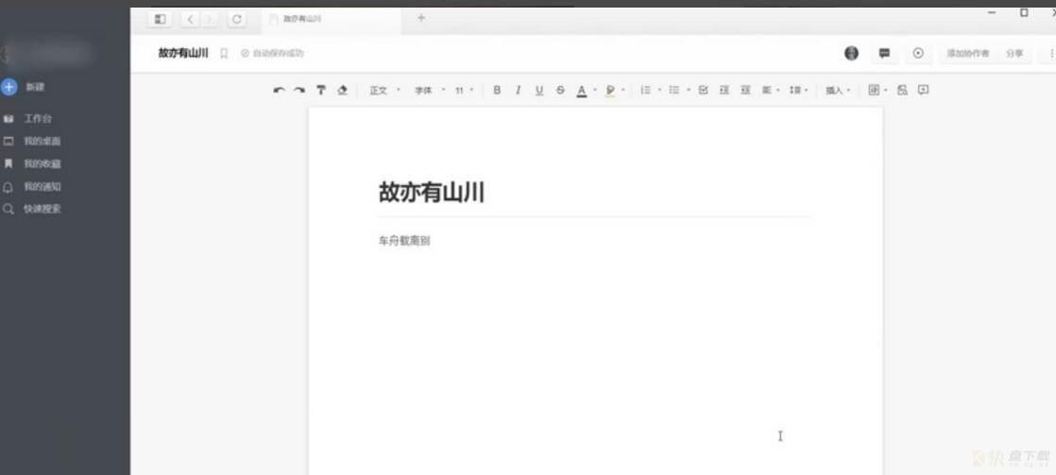Toggle bold formatting

coord(497,90)
